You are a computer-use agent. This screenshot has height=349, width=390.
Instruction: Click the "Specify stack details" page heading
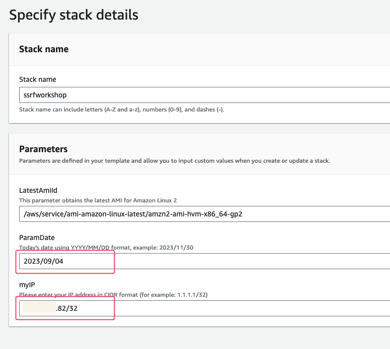74,15
